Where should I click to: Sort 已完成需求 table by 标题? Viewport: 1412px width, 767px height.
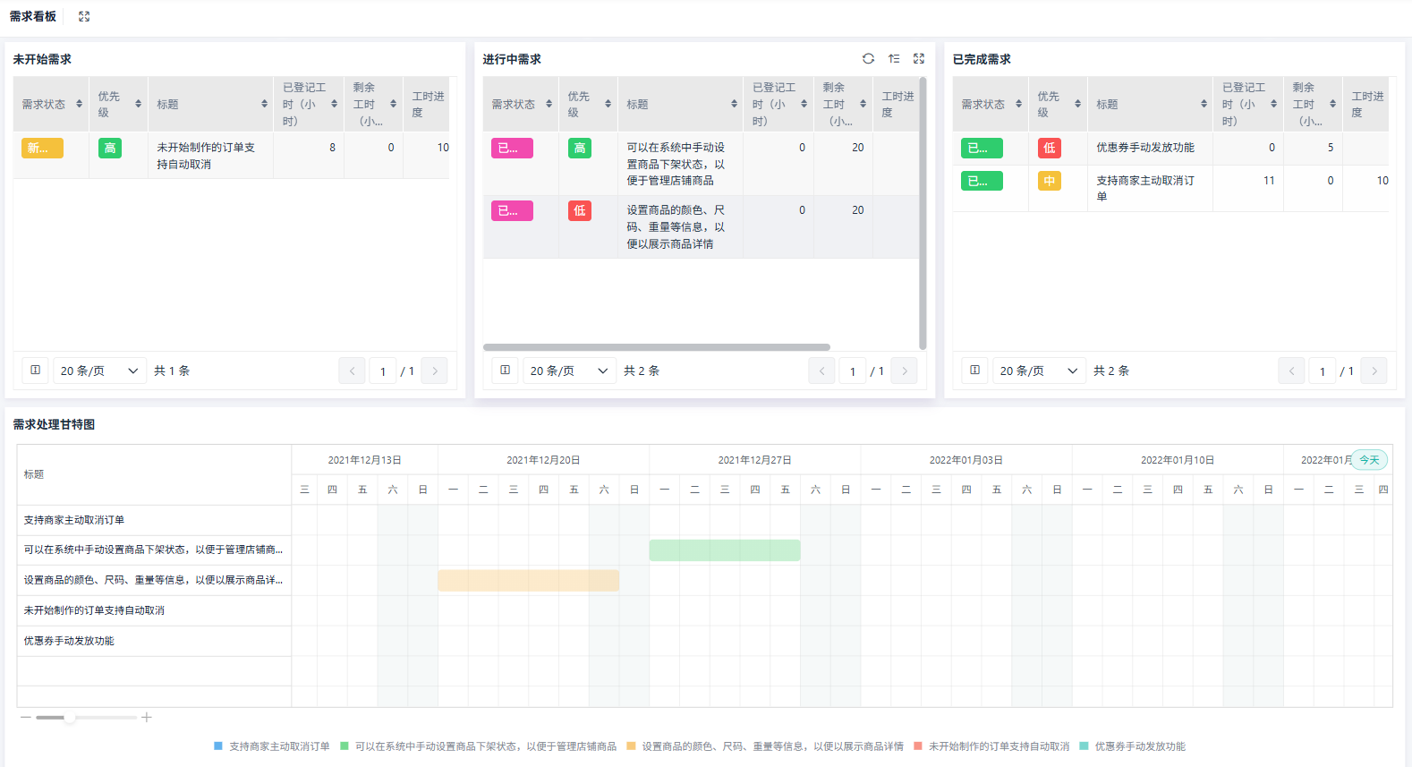(1204, 104)
